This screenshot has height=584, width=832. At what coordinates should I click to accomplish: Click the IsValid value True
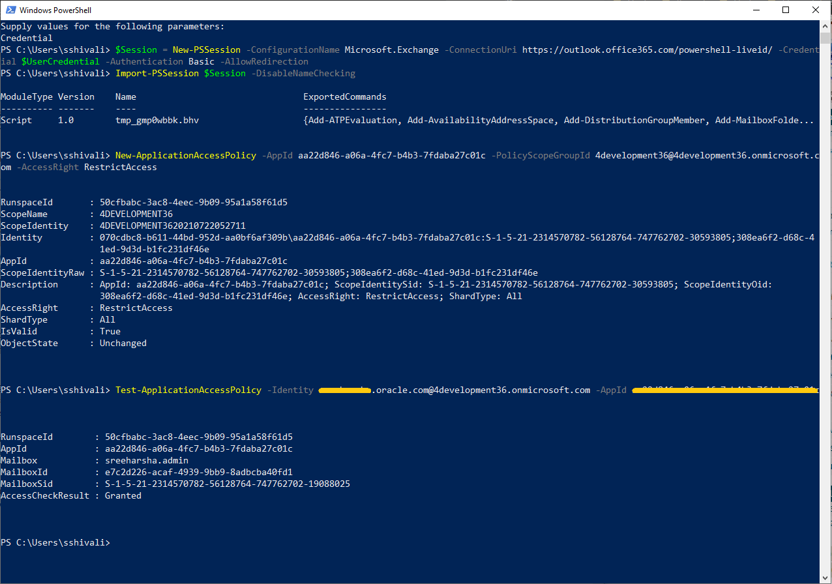tap(110, 332)
